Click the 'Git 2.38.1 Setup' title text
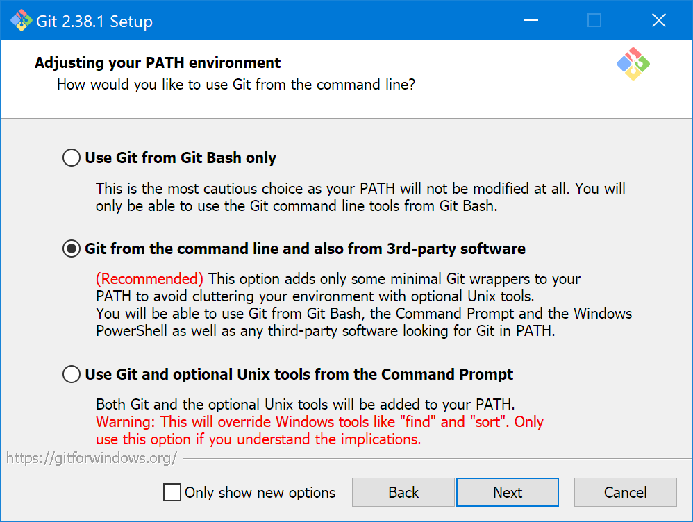The image size is (693, 522). coord(94,22)
